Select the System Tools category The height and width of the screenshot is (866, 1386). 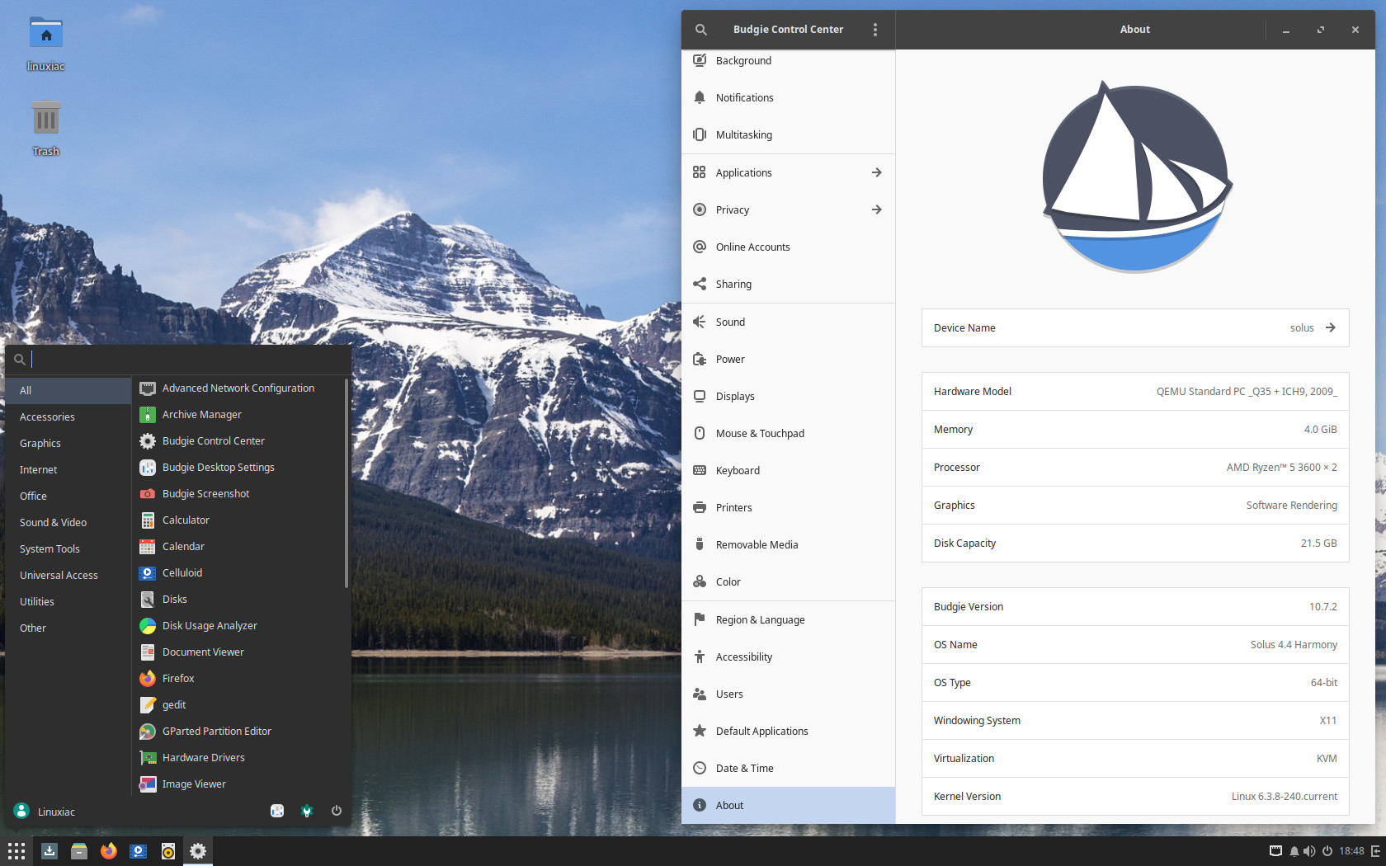68,548
